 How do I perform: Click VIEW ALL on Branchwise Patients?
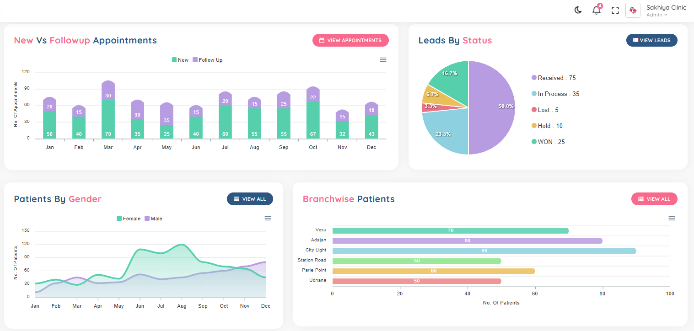tap(654, 199)
